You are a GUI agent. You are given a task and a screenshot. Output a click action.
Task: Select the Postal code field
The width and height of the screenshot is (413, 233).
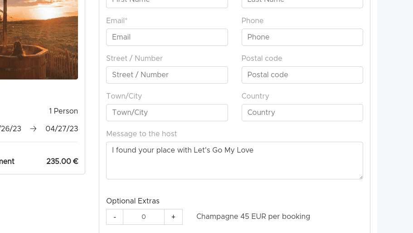(302, 75)
